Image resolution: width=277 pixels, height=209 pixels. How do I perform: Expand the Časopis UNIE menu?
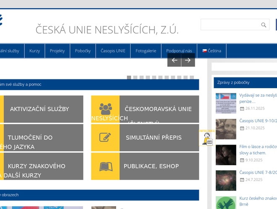[113, 51]
